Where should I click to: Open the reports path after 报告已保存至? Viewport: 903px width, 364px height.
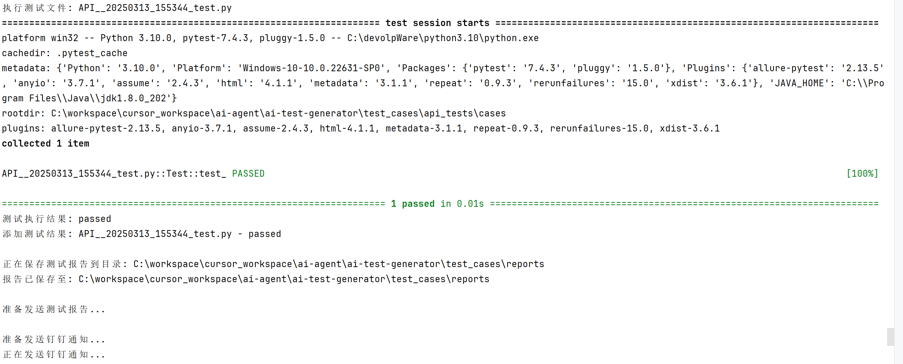pos(284,279)
